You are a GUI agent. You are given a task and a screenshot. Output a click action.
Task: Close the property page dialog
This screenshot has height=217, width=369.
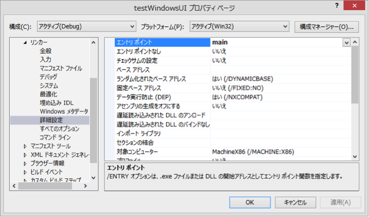(354, 6)
